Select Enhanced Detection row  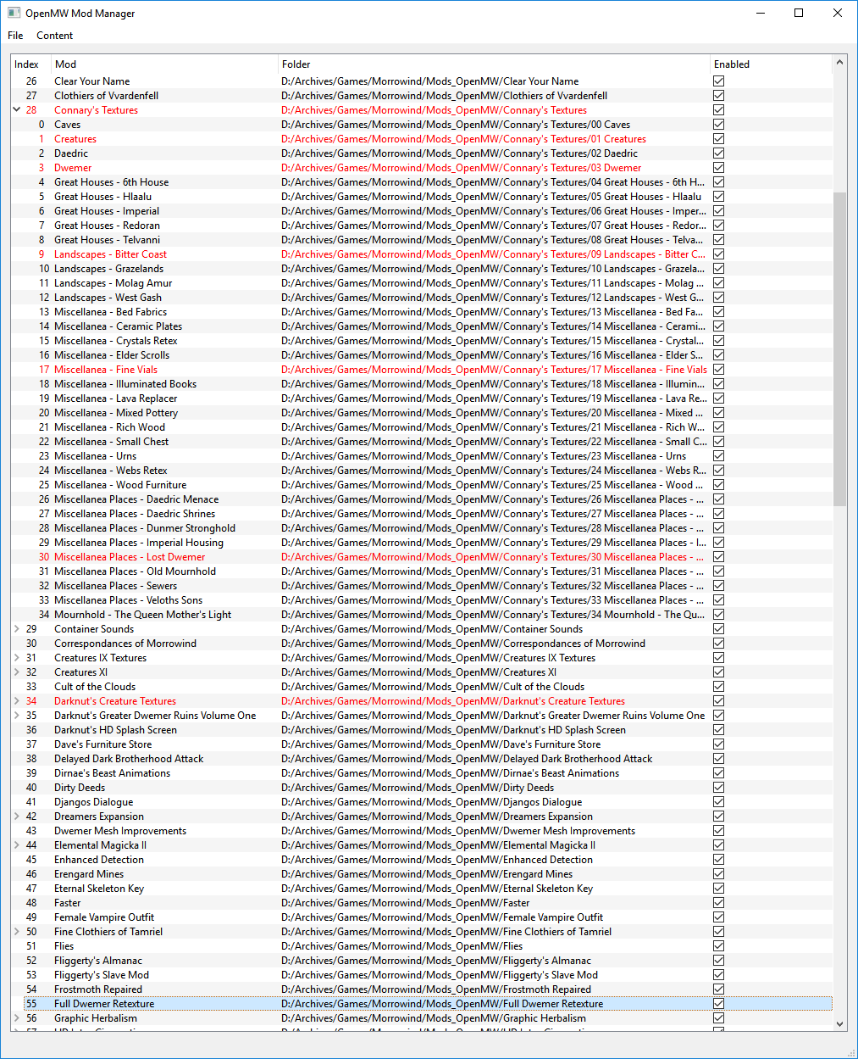(x=422, y=860)
